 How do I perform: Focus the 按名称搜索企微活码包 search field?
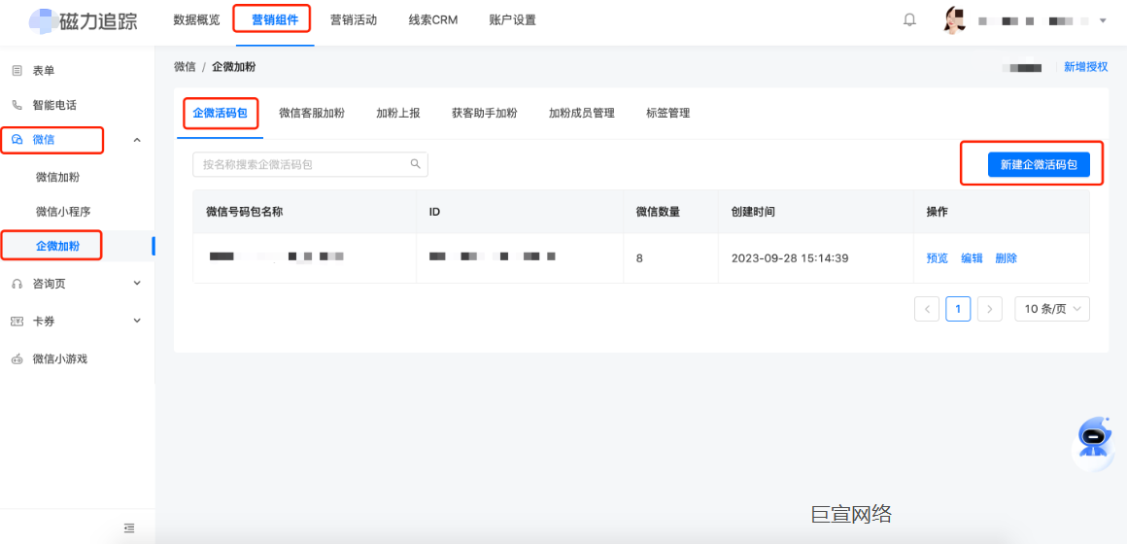coord(311,164)
